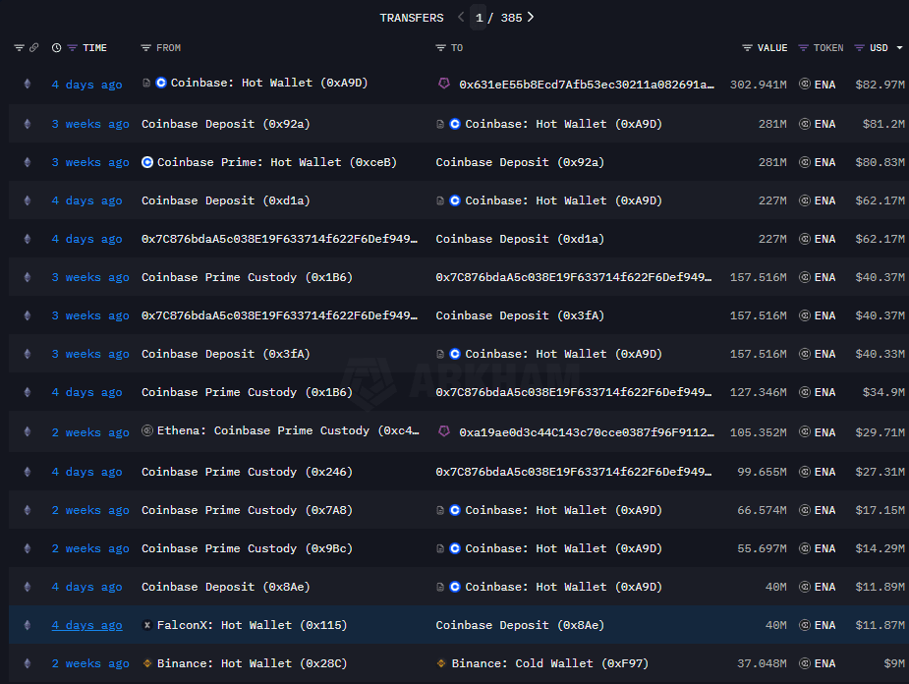Filter by TOKEN column
Screen dimensions: 909x684
pos(803,47)
